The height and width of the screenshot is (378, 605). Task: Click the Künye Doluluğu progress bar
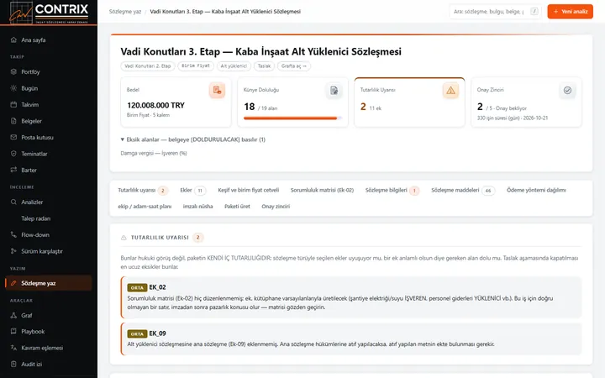(293, 118)
